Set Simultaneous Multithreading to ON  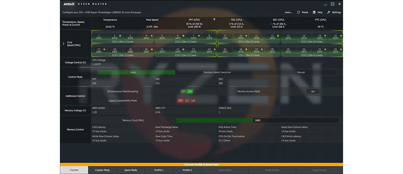click(190, 91)
